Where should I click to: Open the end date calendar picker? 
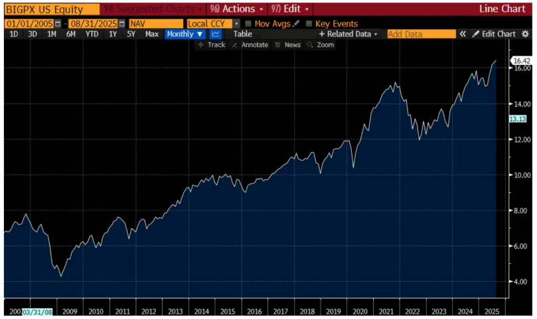[123, 24]
